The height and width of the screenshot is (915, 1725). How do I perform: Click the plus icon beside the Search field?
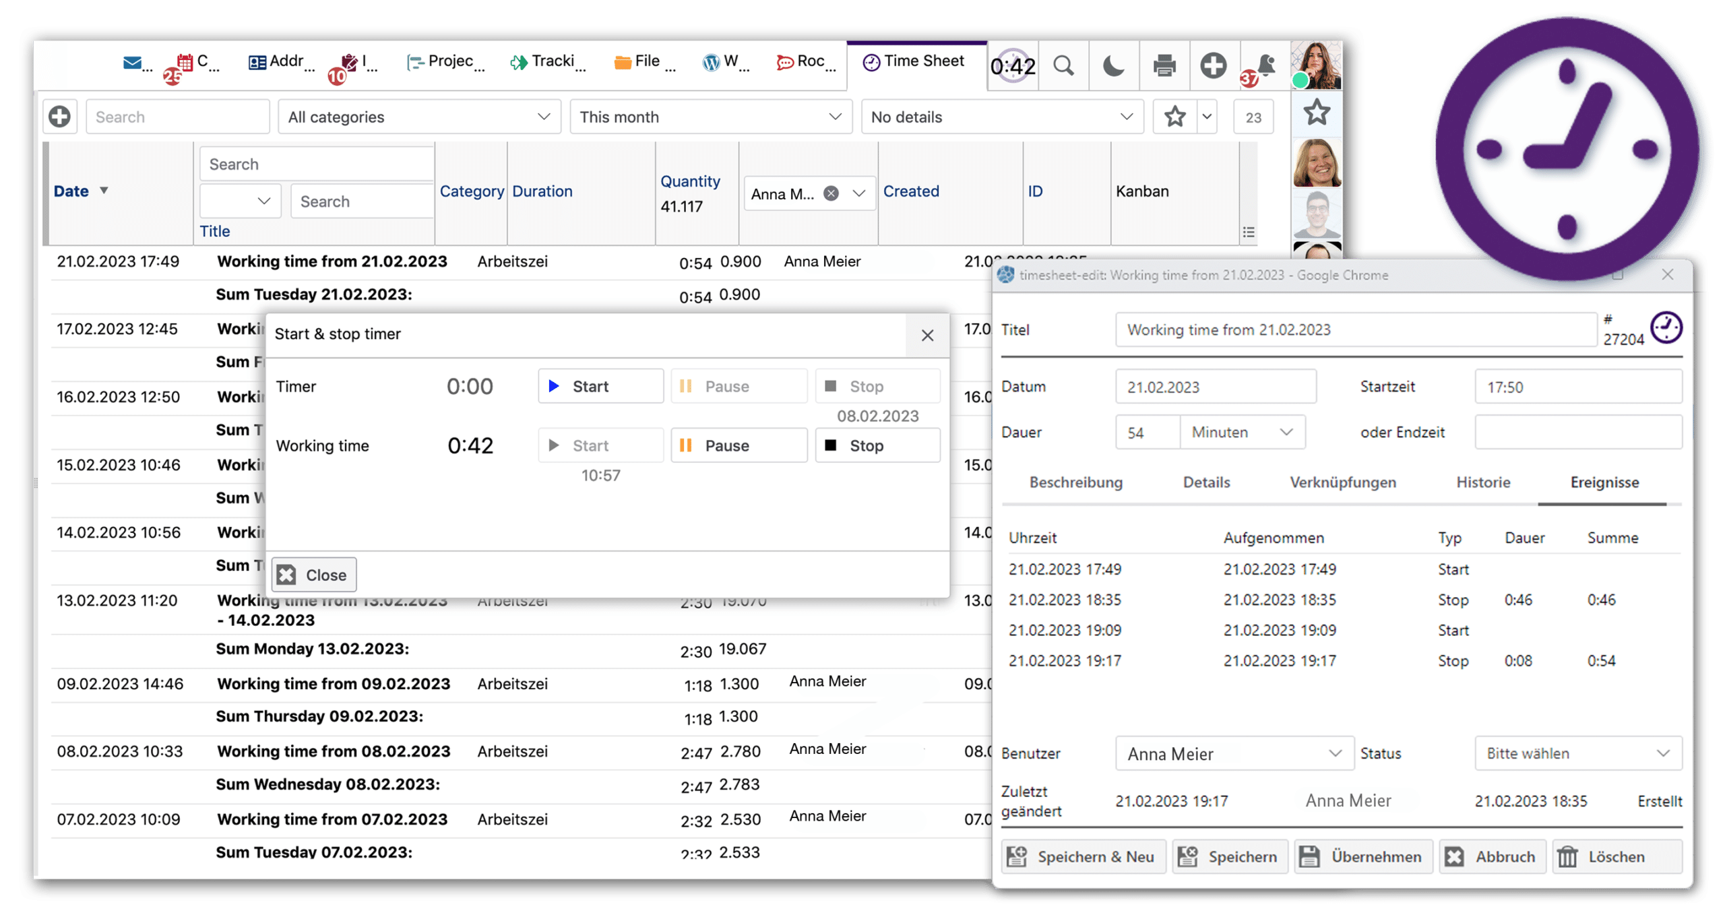(59, 117)
